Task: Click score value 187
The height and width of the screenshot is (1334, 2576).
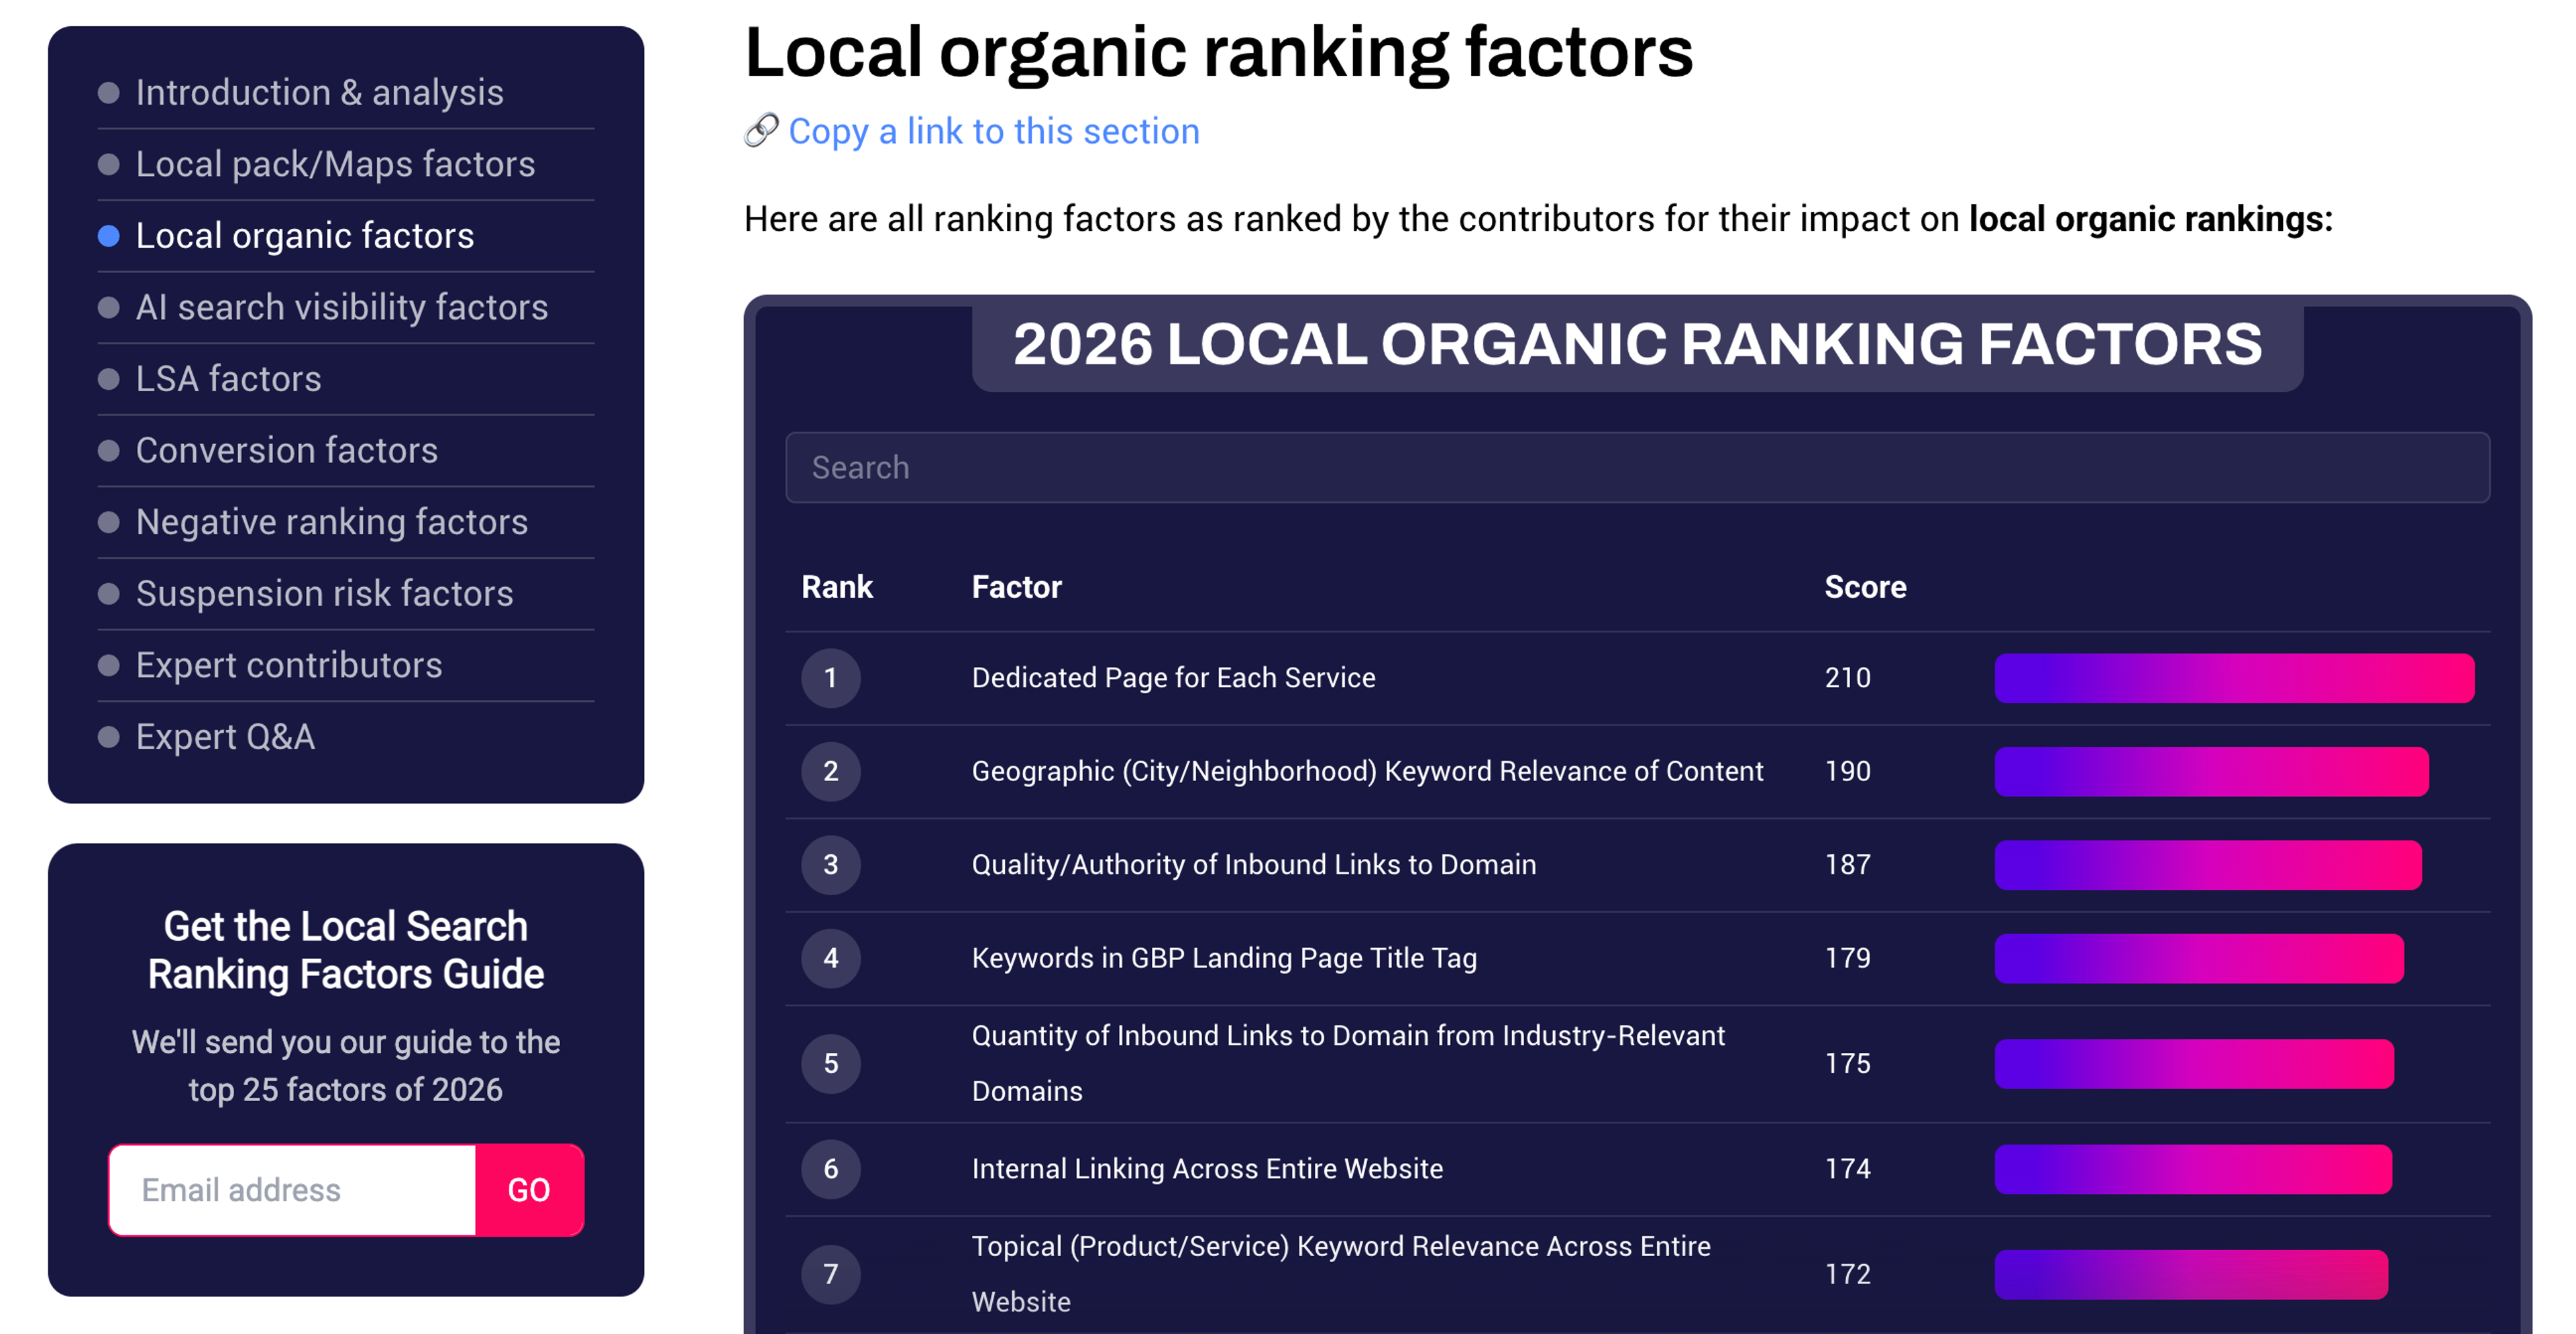Action: coord(1847,864)
